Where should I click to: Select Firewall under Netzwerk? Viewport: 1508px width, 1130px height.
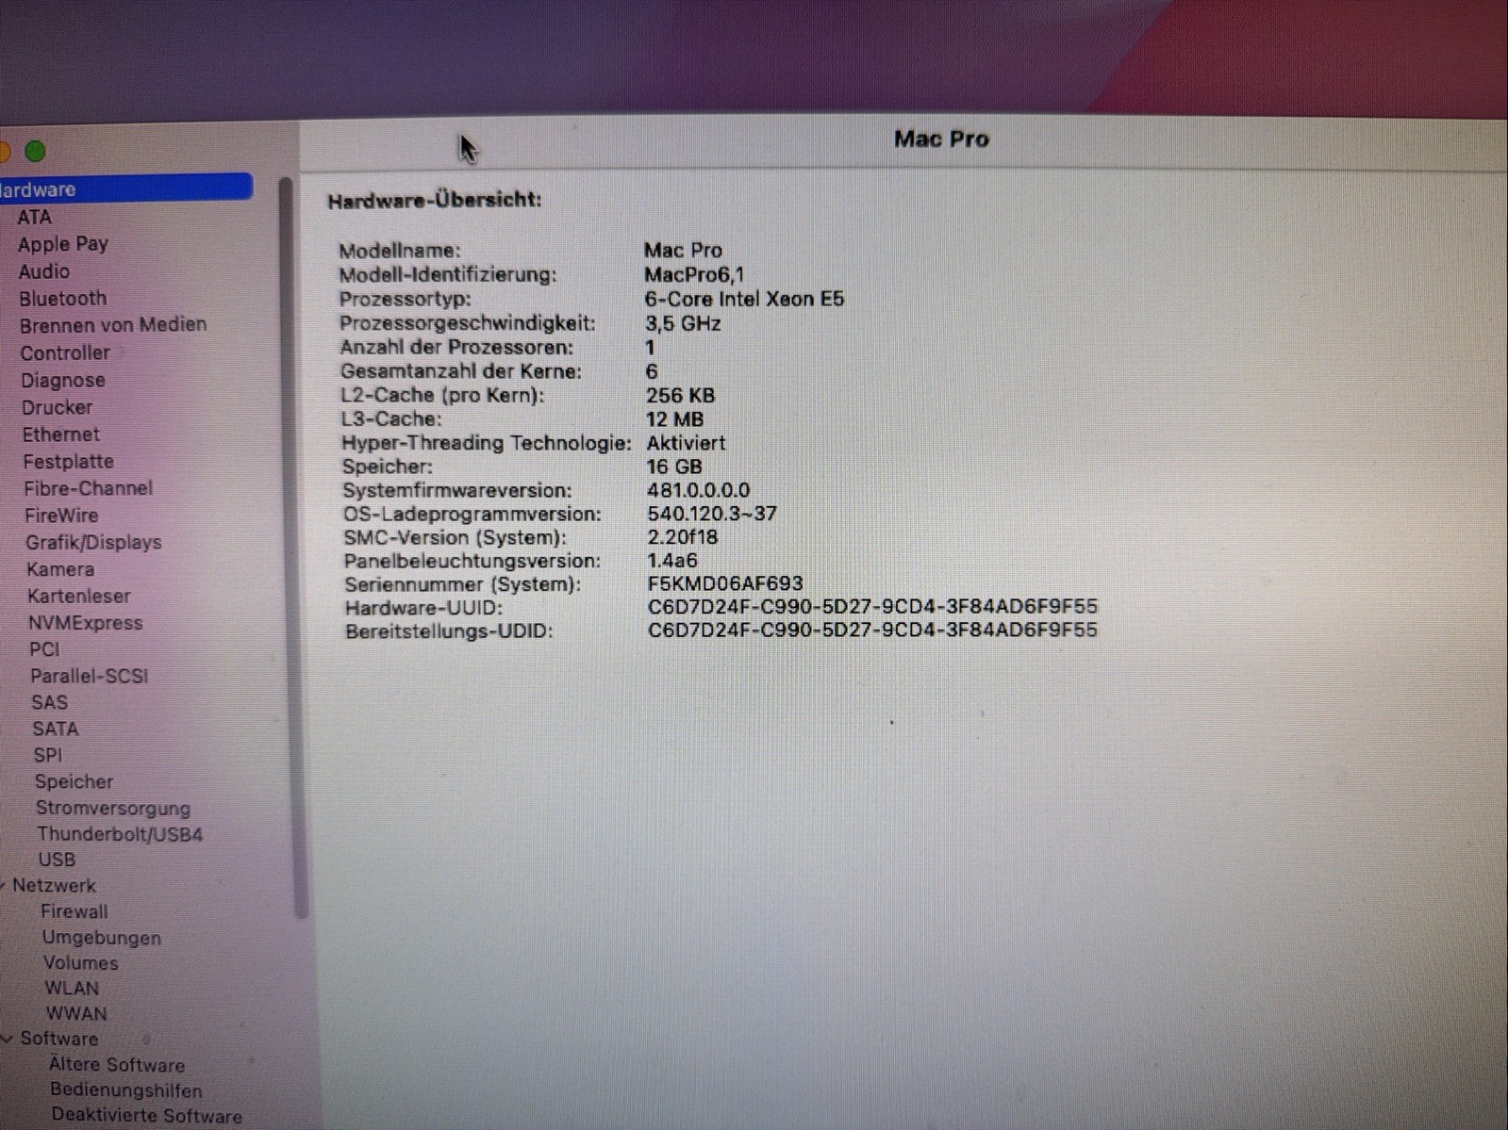pos(74,911)
